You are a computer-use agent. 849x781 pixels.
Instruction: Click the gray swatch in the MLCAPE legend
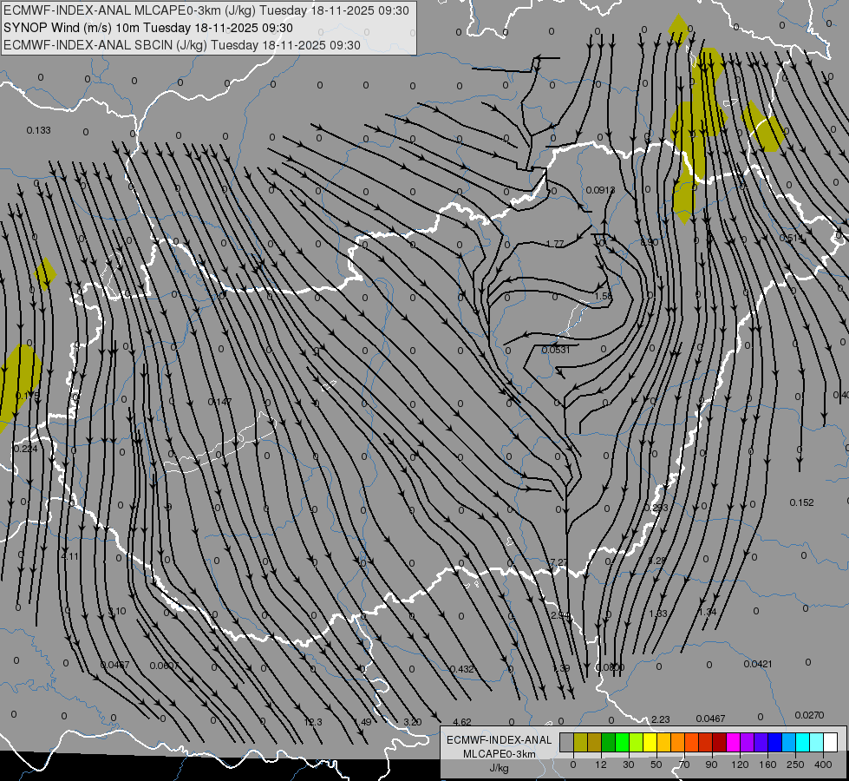[x=566, y=742]
